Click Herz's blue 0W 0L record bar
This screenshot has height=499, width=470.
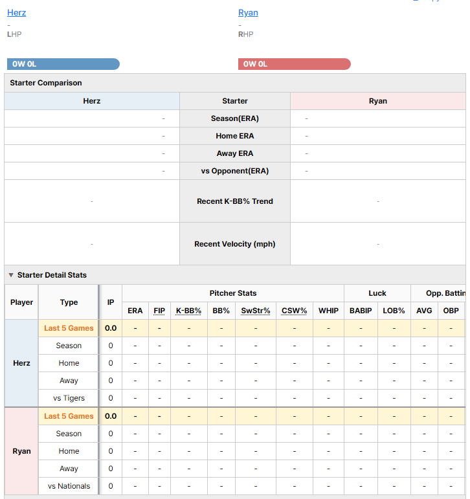point(63,64)
